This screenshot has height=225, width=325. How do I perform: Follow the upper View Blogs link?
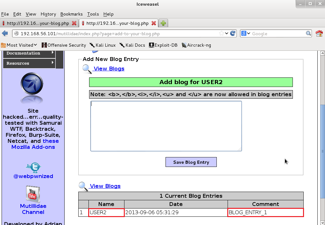coord(109,69)
